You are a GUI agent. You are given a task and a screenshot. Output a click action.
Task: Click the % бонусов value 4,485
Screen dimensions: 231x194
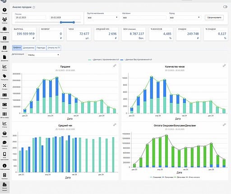(x=167, y=34)
